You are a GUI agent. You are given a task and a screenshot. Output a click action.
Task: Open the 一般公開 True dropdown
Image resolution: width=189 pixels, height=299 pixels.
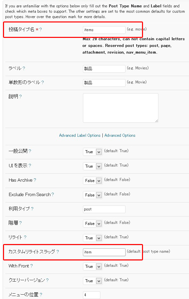pos(93,152)
